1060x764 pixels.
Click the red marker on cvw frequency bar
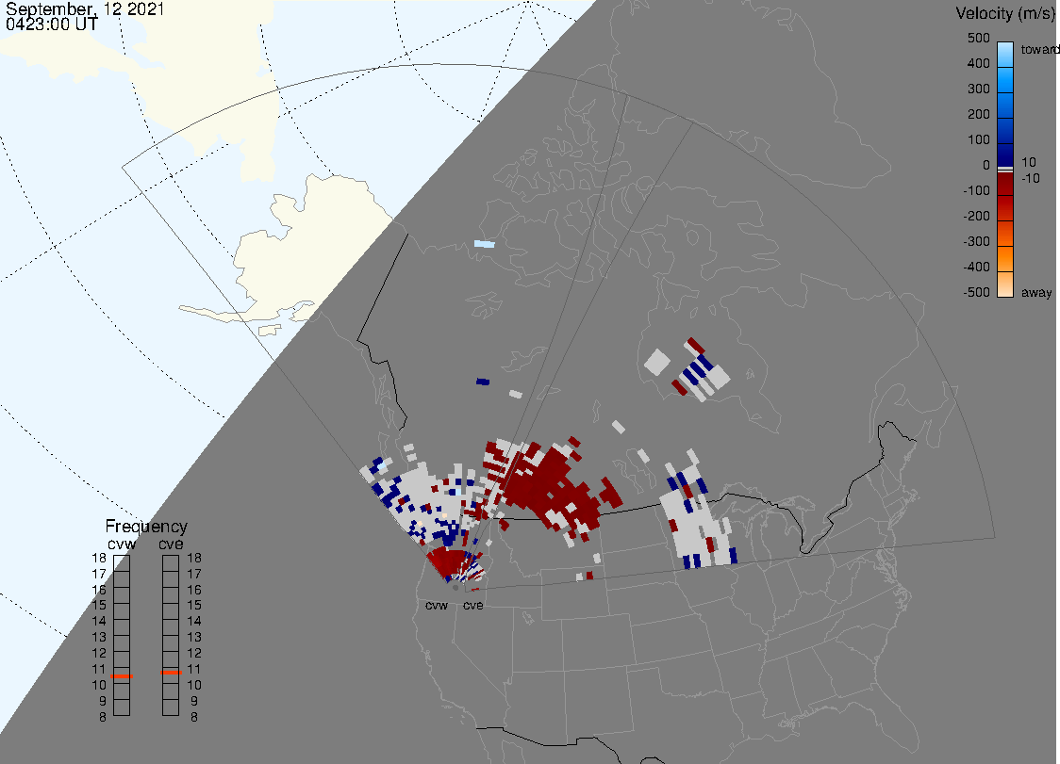[122, 676]
